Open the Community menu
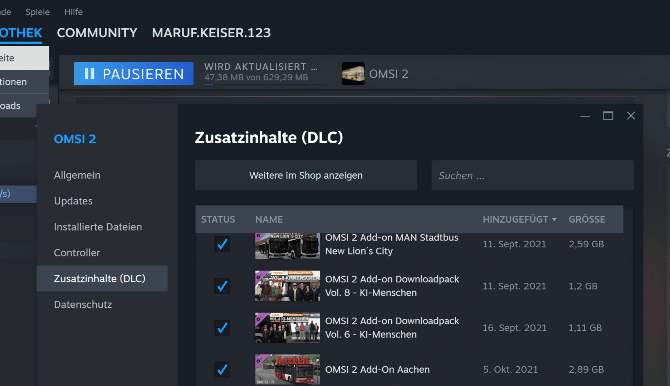 pyautogui.click(x=97, y=33)
